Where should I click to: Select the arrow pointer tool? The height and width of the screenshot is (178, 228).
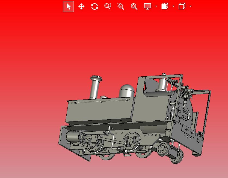point(68,7)
